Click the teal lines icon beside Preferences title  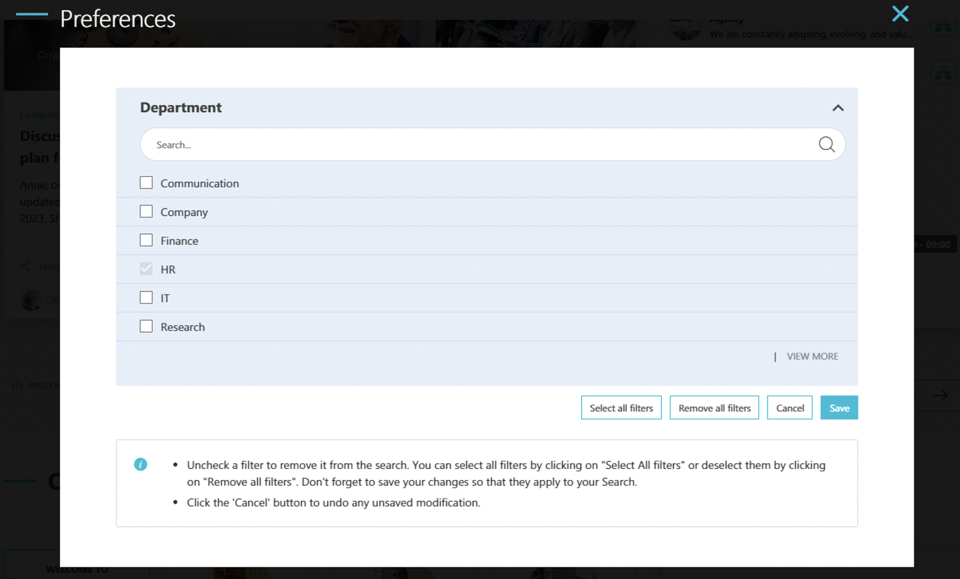(33, 14)
